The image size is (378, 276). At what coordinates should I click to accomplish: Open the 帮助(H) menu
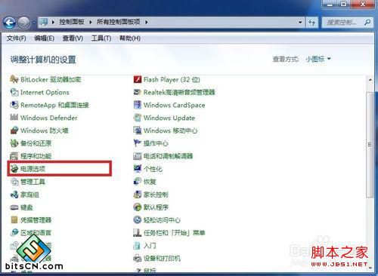point(130,38)
